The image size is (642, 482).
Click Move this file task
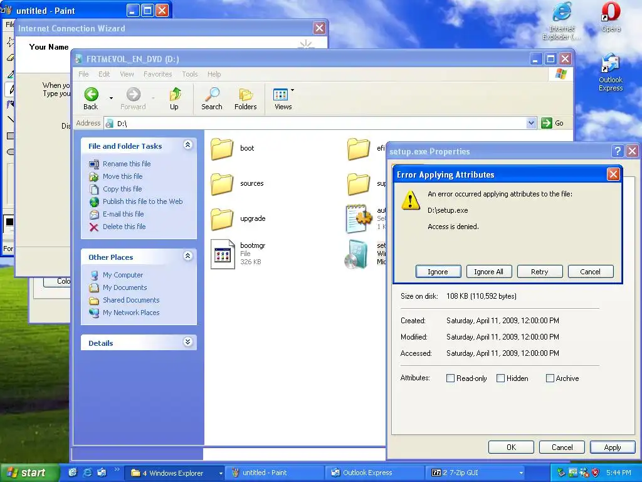pyautogui.click(x=122, y=176)
